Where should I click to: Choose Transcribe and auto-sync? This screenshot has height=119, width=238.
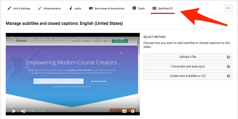188,67
